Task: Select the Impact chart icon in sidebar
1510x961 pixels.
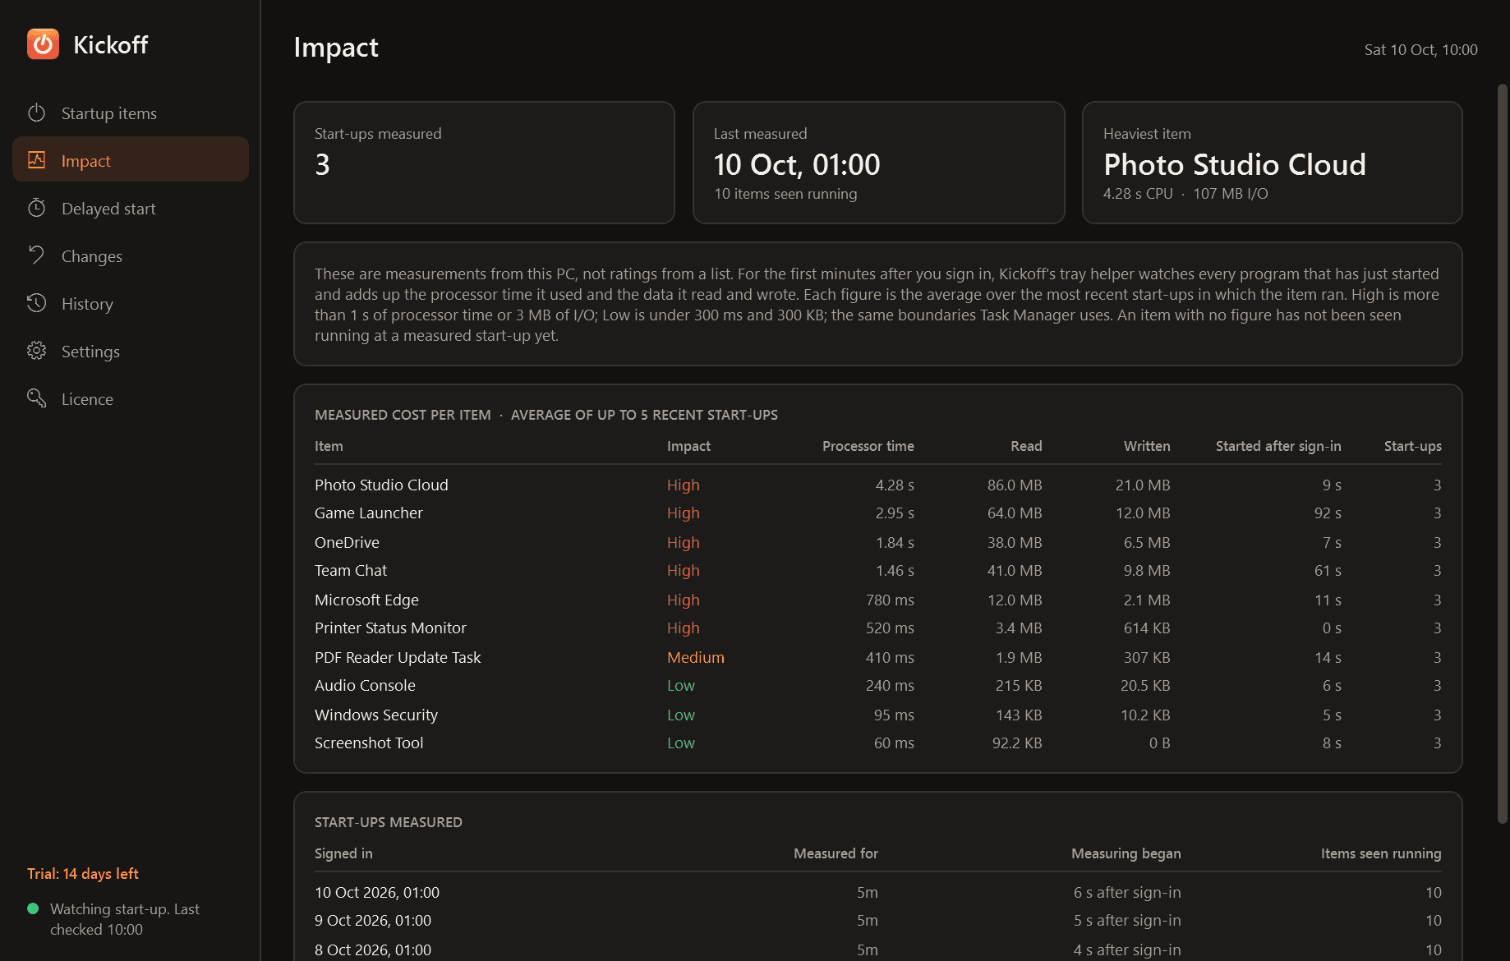Action: point(36,160)
